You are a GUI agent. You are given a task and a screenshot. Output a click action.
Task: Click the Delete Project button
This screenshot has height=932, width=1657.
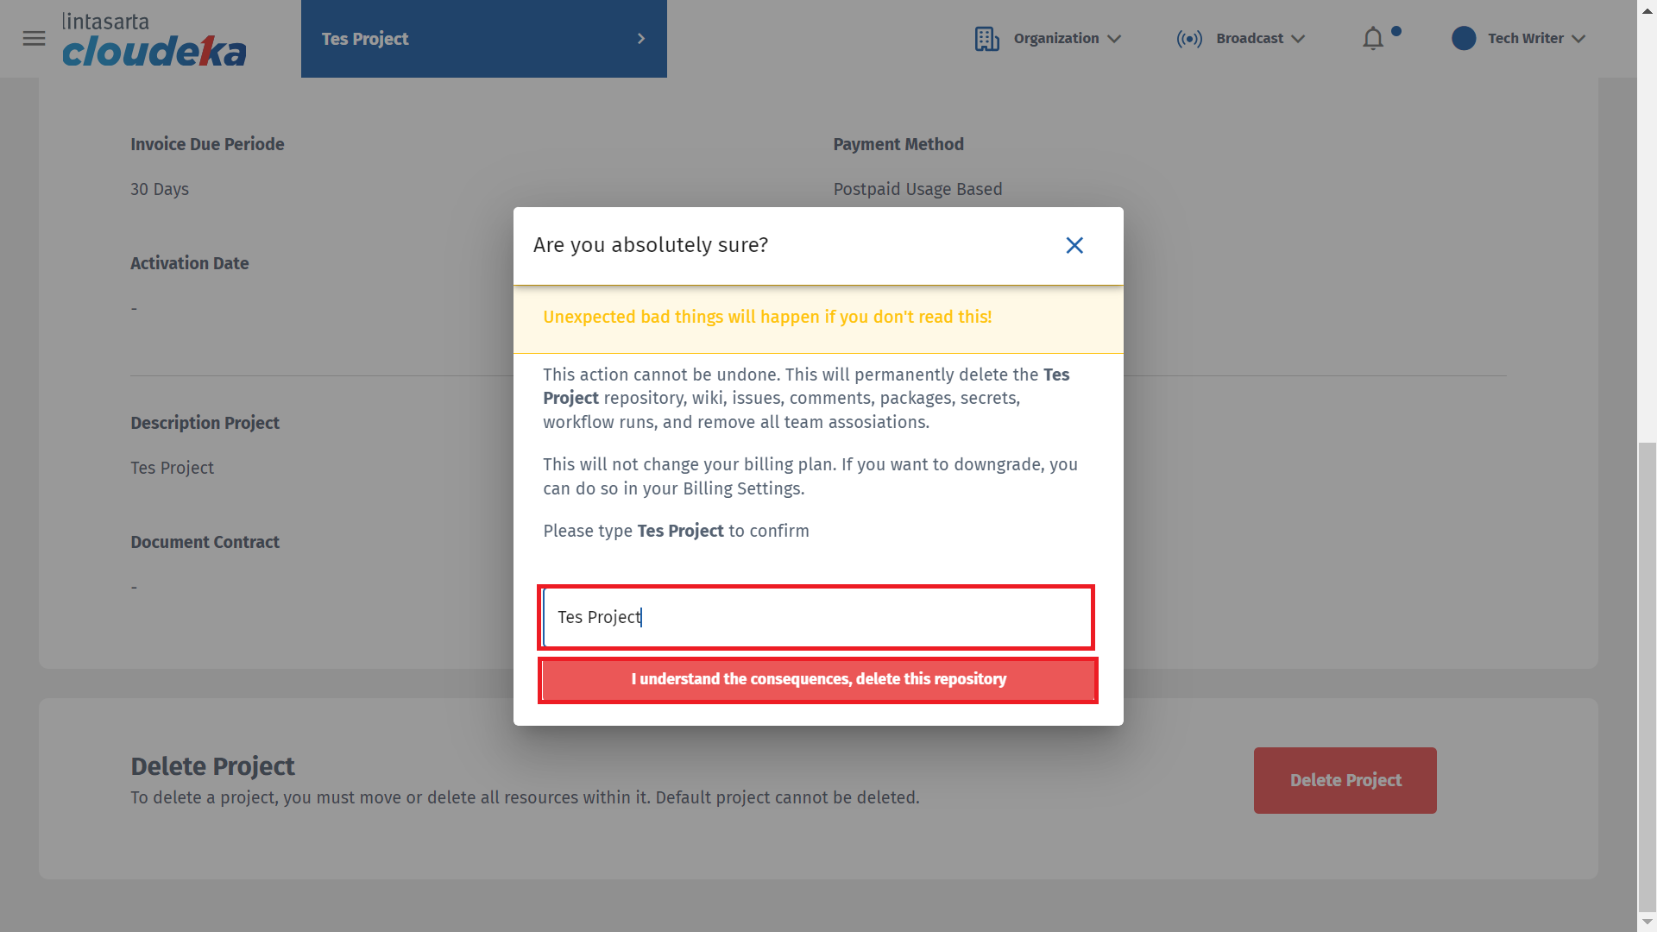coord(1345,780)
